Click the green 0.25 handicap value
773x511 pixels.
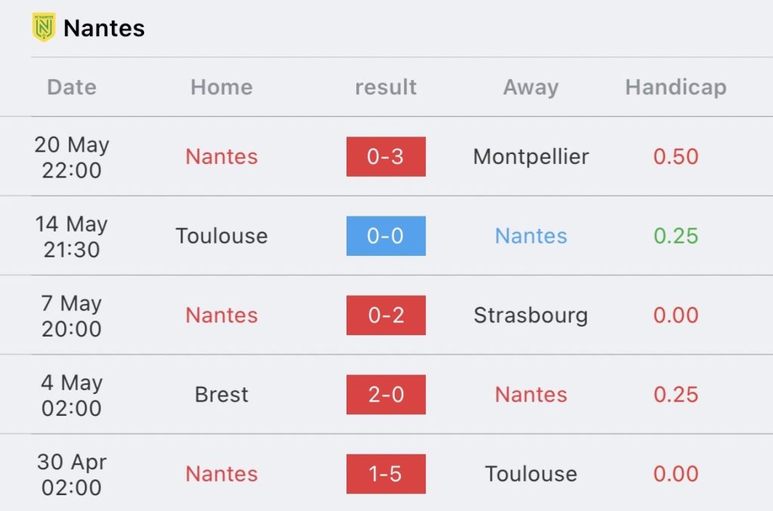point(676,236)
